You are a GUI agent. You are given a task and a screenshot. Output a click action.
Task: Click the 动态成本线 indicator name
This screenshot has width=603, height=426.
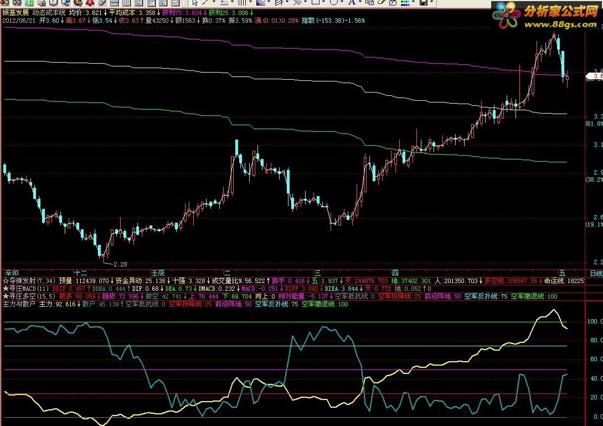coord(49,13)
